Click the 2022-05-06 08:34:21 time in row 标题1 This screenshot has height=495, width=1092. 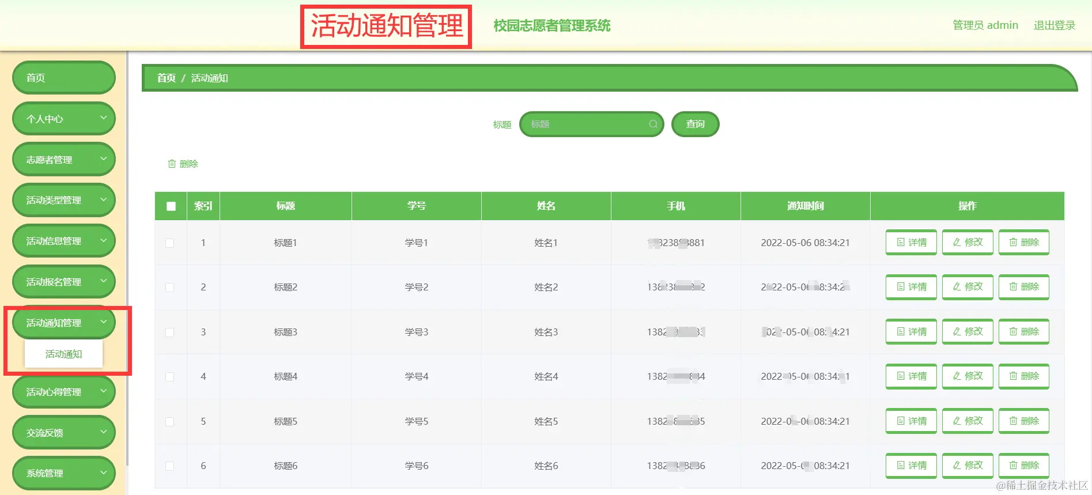tap(806, 243)
